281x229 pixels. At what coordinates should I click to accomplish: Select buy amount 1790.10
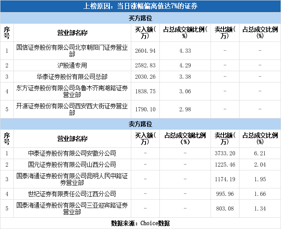pos(146,109)
